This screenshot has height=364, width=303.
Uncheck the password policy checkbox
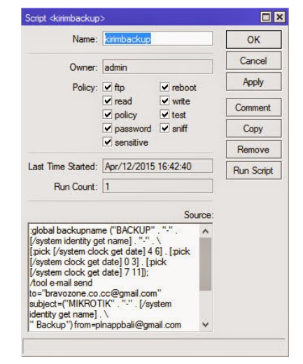click(108, 128)
